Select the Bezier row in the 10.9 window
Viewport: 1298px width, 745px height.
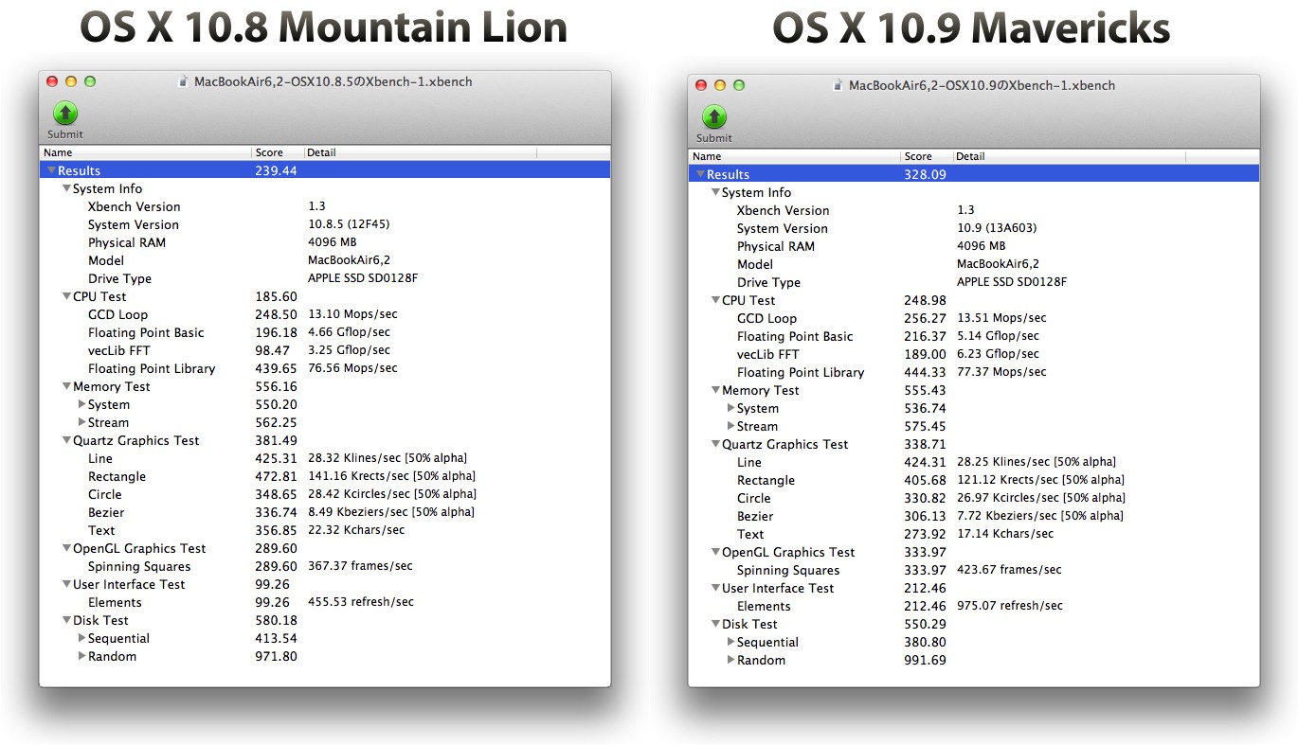point(974,516)
